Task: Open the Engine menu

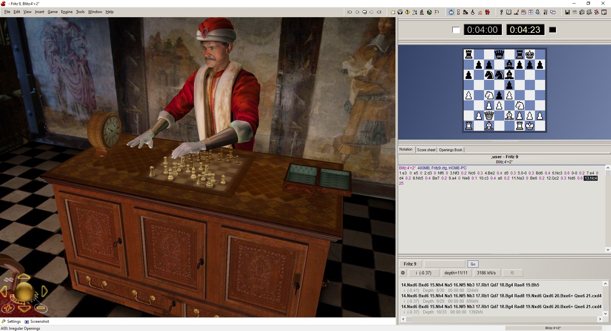Action: pos(67,12)
